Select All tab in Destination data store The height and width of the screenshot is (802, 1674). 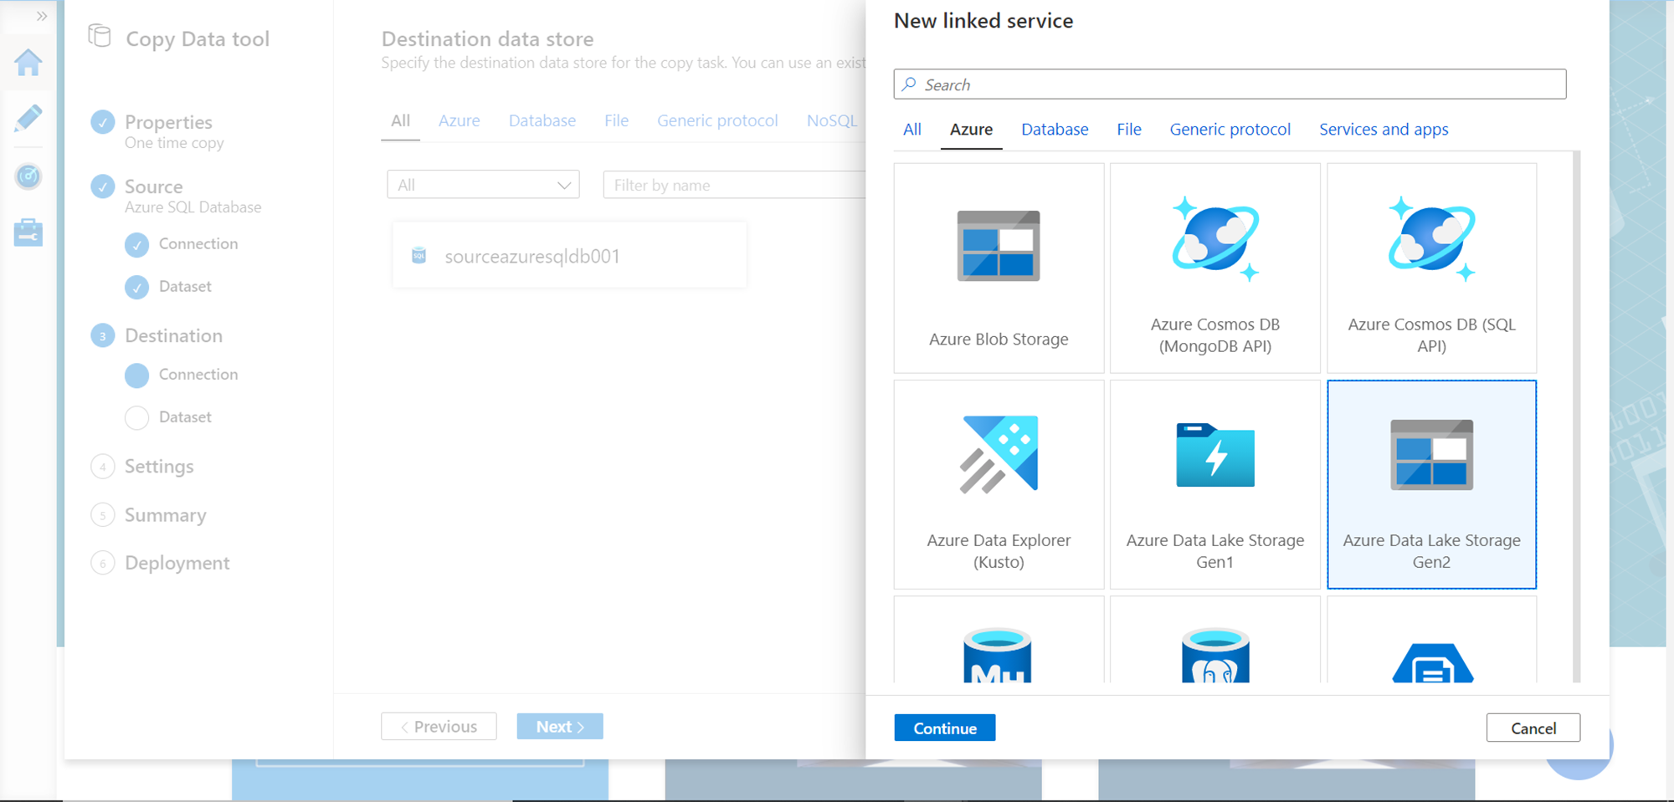tap(401, 120)
